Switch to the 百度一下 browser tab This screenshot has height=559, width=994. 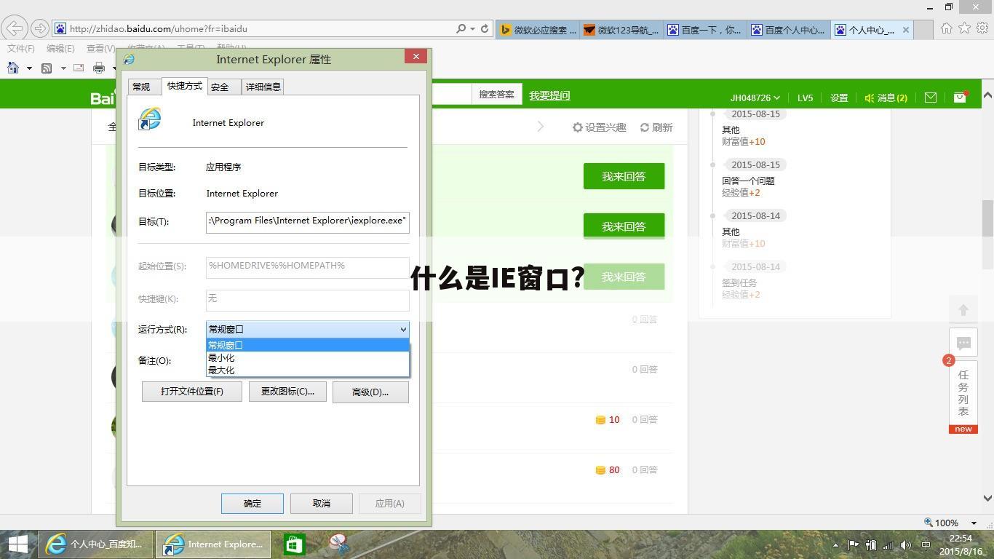point(705,30)
